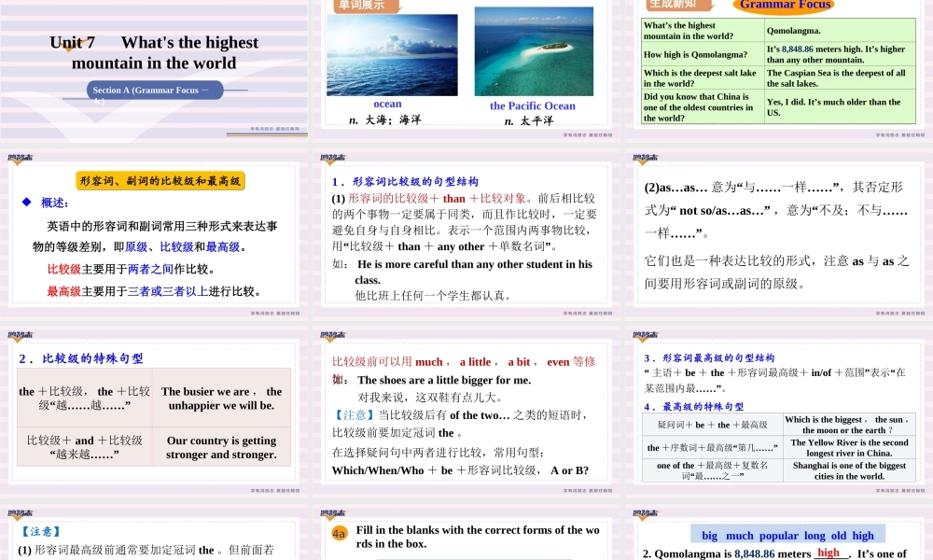Click the red high answer on the blank
Image resolution: width=933 pixels, height=560 pixels.
tap(829, 552)
